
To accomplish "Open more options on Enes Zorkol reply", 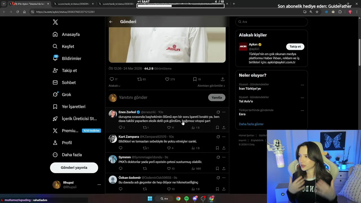I will [x=224, y=112].
